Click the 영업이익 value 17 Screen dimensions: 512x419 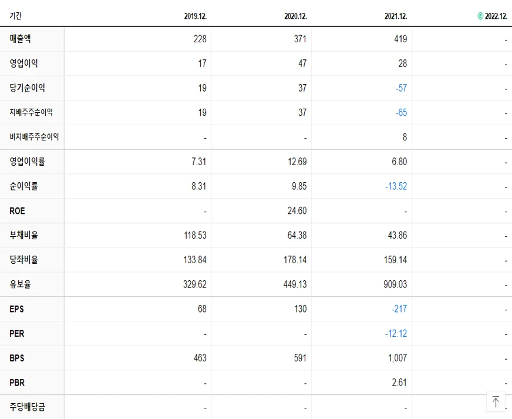202,63
